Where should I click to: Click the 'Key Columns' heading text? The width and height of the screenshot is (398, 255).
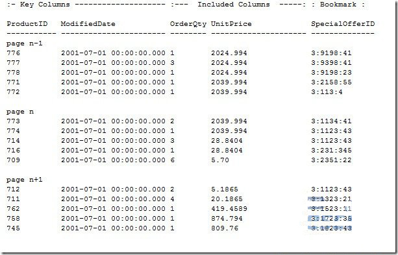(45, 5)
